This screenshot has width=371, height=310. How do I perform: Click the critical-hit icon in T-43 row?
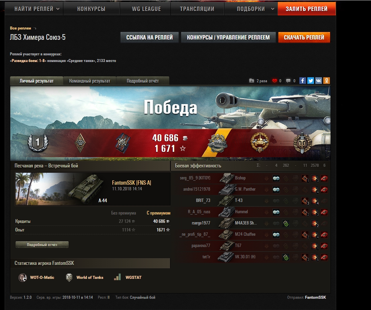point(305,201)
